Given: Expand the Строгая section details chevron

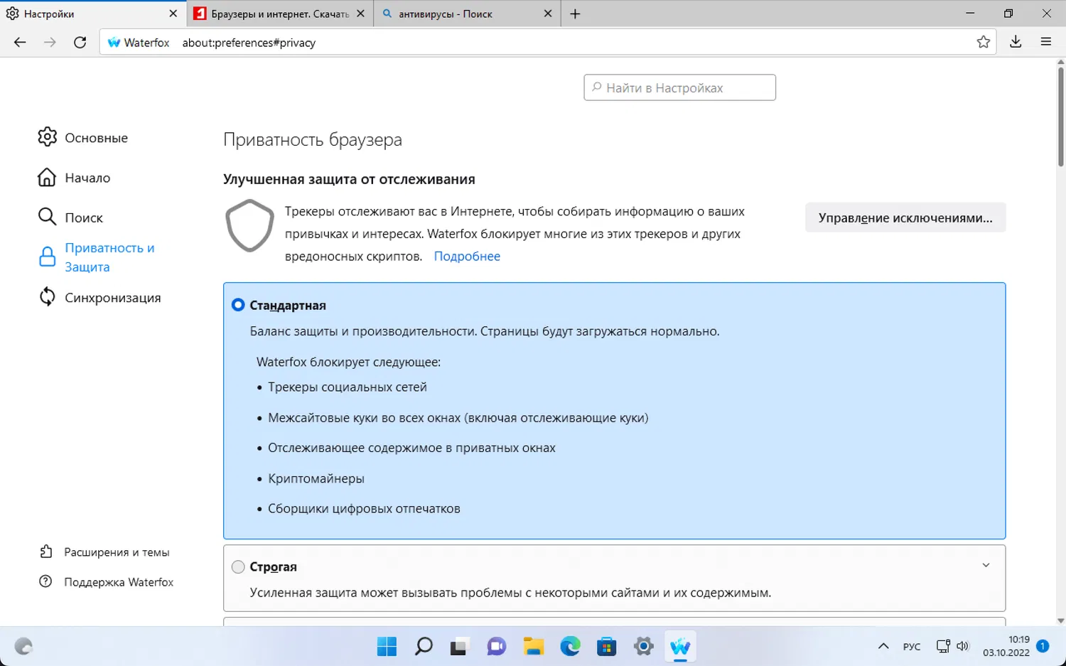Looking at the screenshot, I should (986, 566).
